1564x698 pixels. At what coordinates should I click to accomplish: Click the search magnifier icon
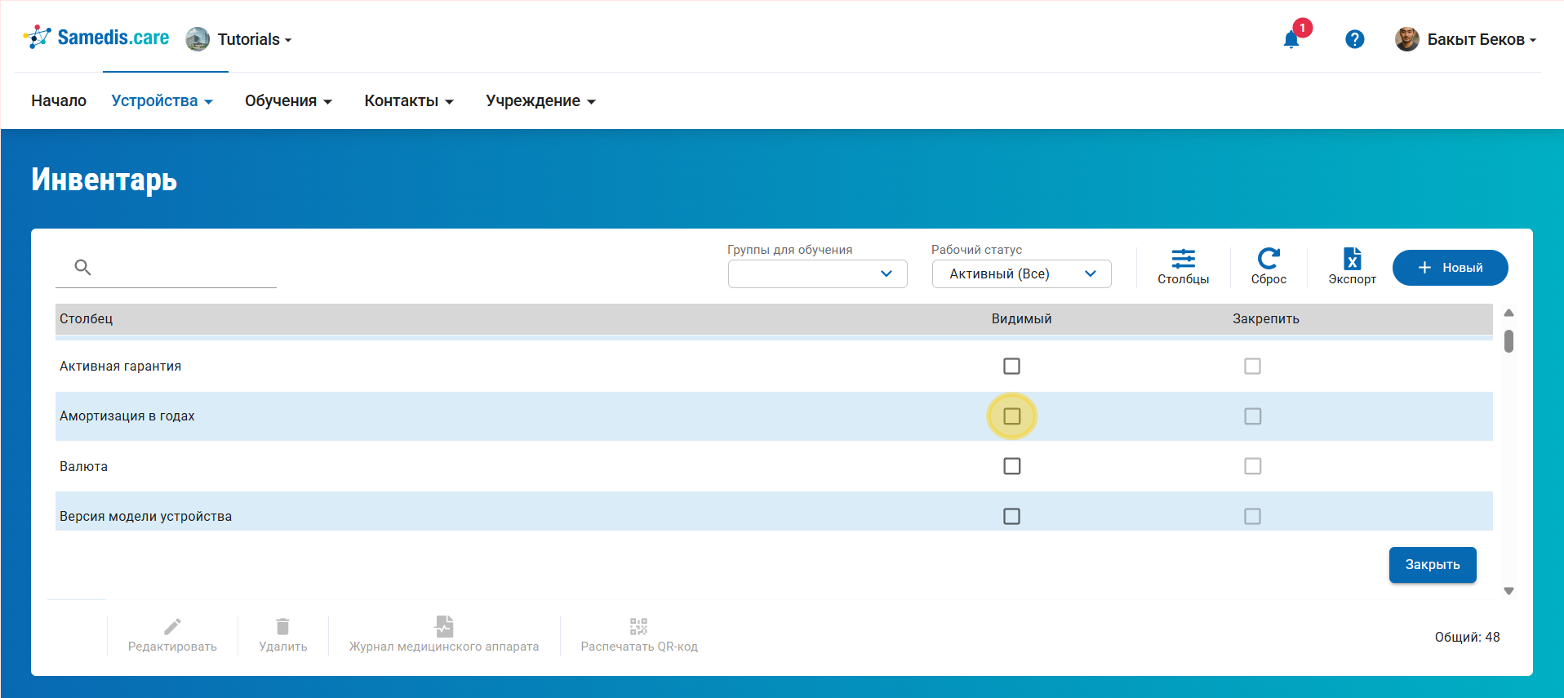tap(82, 267)
